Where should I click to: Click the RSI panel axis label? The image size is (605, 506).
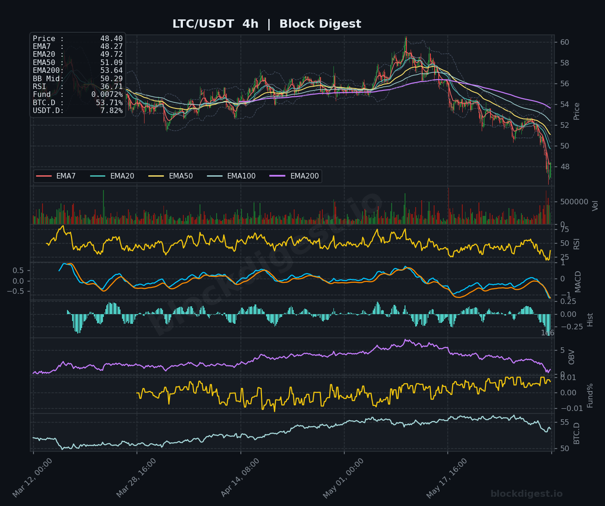coord(576,244)
